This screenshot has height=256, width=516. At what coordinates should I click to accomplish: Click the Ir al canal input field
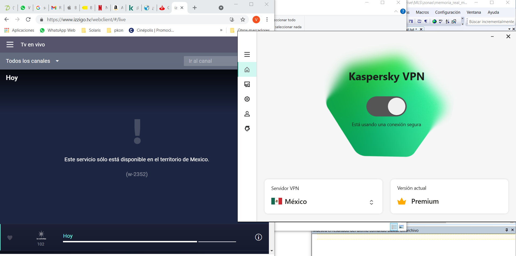click(x=210, y=61)
